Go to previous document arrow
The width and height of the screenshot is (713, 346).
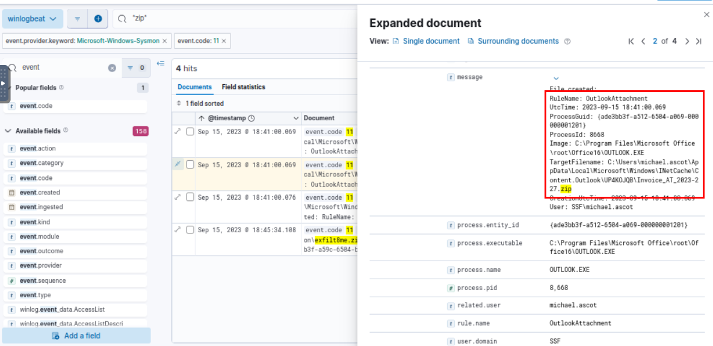pos(643,42)
